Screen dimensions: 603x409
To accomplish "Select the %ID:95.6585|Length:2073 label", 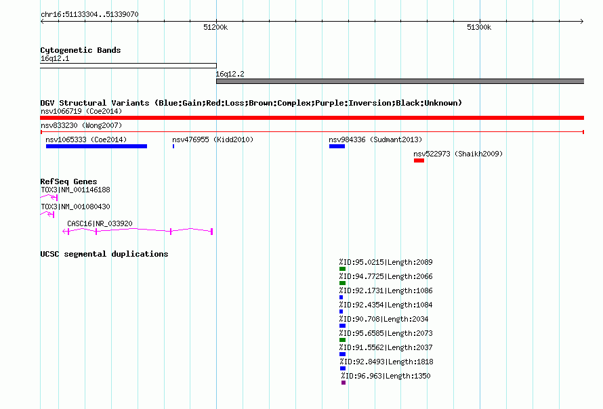I will (386, 333).
